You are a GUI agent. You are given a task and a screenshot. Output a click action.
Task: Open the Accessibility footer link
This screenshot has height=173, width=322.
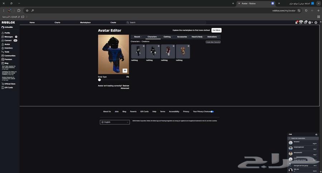pos(174,112)
